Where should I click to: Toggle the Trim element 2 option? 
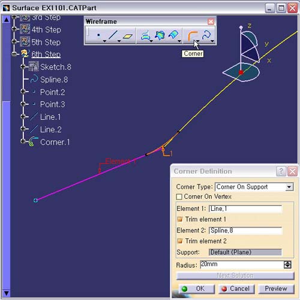click(x=180, y=241)
